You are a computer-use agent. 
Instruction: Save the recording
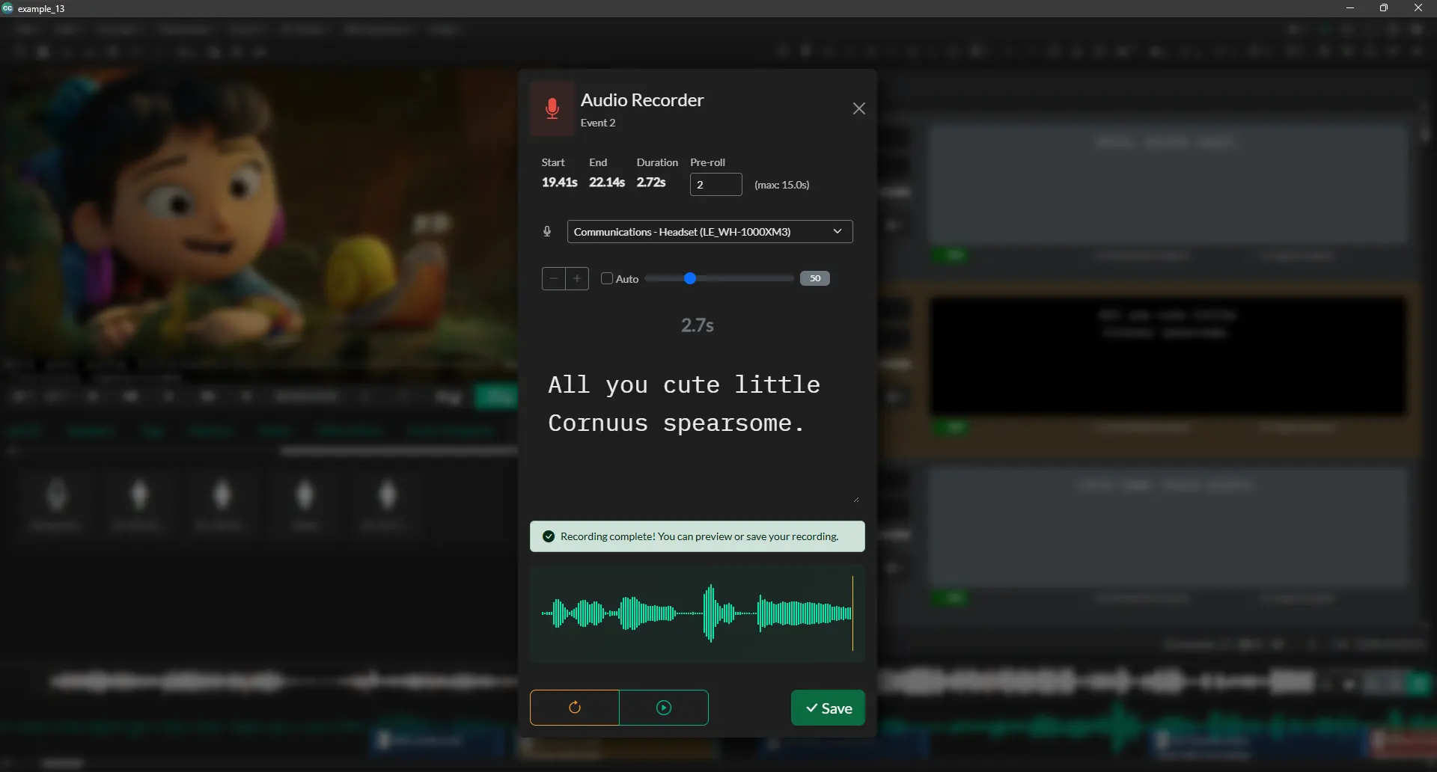[828, 708]
